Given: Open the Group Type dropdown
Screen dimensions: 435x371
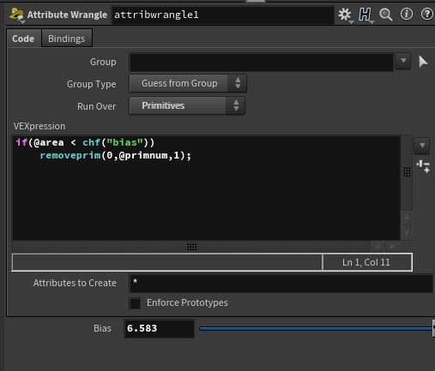Looking at the screenshot, I should tap(188, 83).
